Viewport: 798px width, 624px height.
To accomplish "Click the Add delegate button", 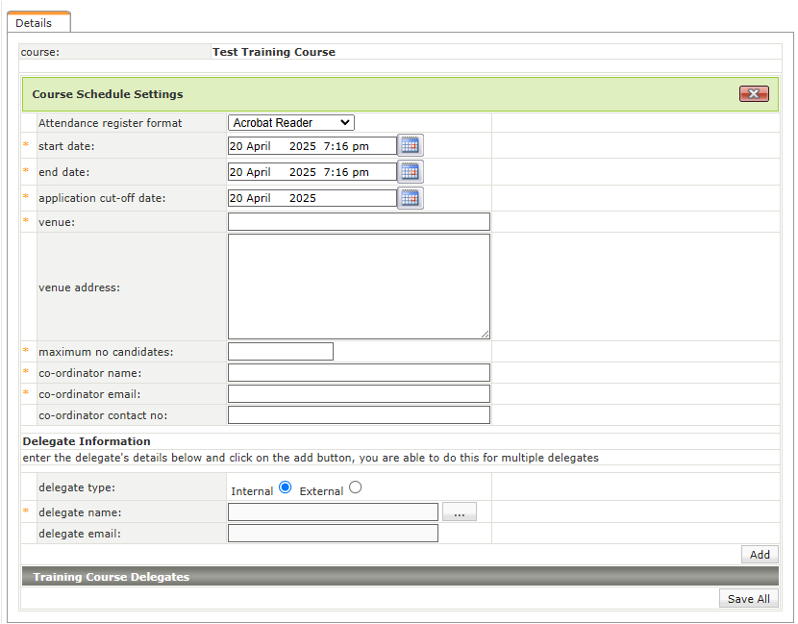I will (x=760, y=555).
